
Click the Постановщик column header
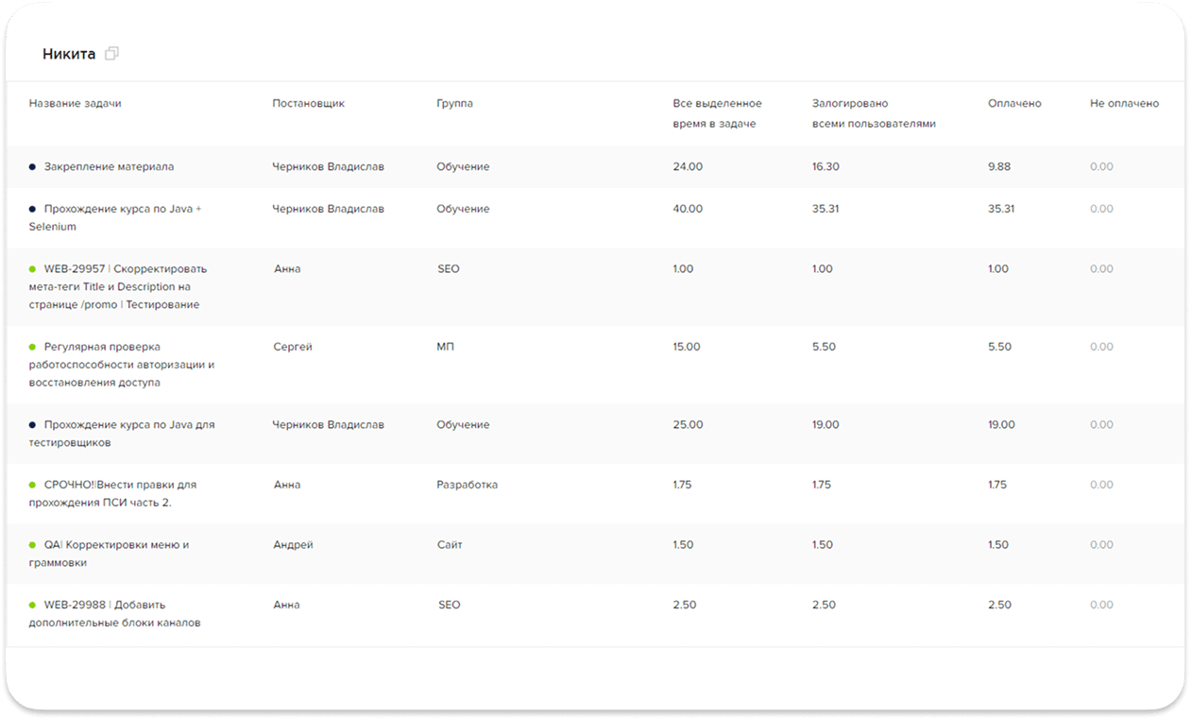click(308, 104)
